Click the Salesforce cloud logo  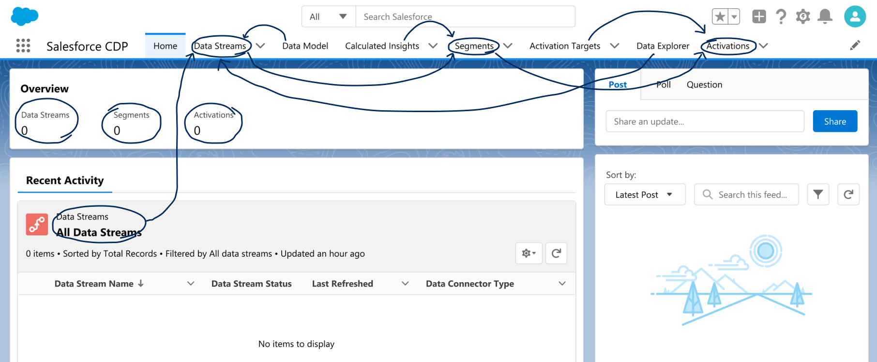24,16
